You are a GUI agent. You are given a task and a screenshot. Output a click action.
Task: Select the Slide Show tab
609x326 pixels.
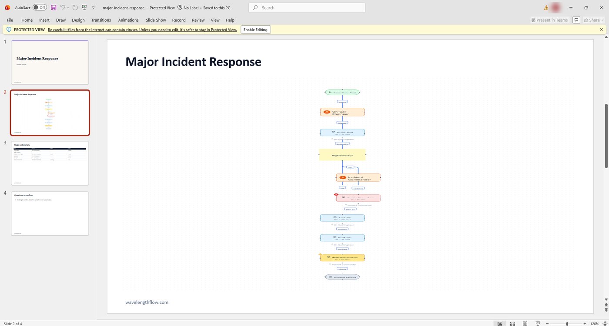(156, 20)
